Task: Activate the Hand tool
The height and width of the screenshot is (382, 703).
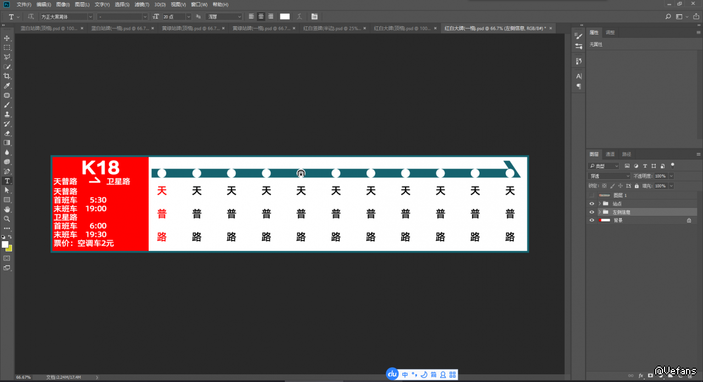Action: 7,209
